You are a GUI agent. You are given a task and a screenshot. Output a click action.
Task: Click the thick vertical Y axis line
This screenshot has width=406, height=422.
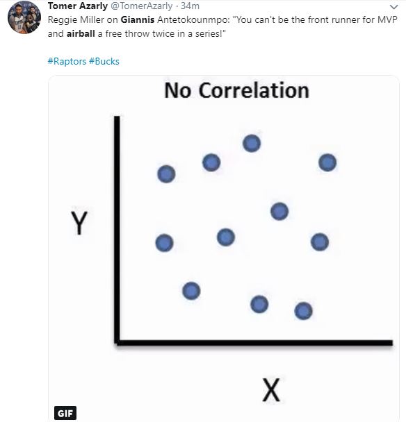117,230
